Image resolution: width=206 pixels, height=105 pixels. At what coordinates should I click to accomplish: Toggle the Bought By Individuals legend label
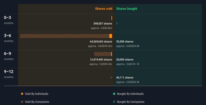[x=130, y=94]
